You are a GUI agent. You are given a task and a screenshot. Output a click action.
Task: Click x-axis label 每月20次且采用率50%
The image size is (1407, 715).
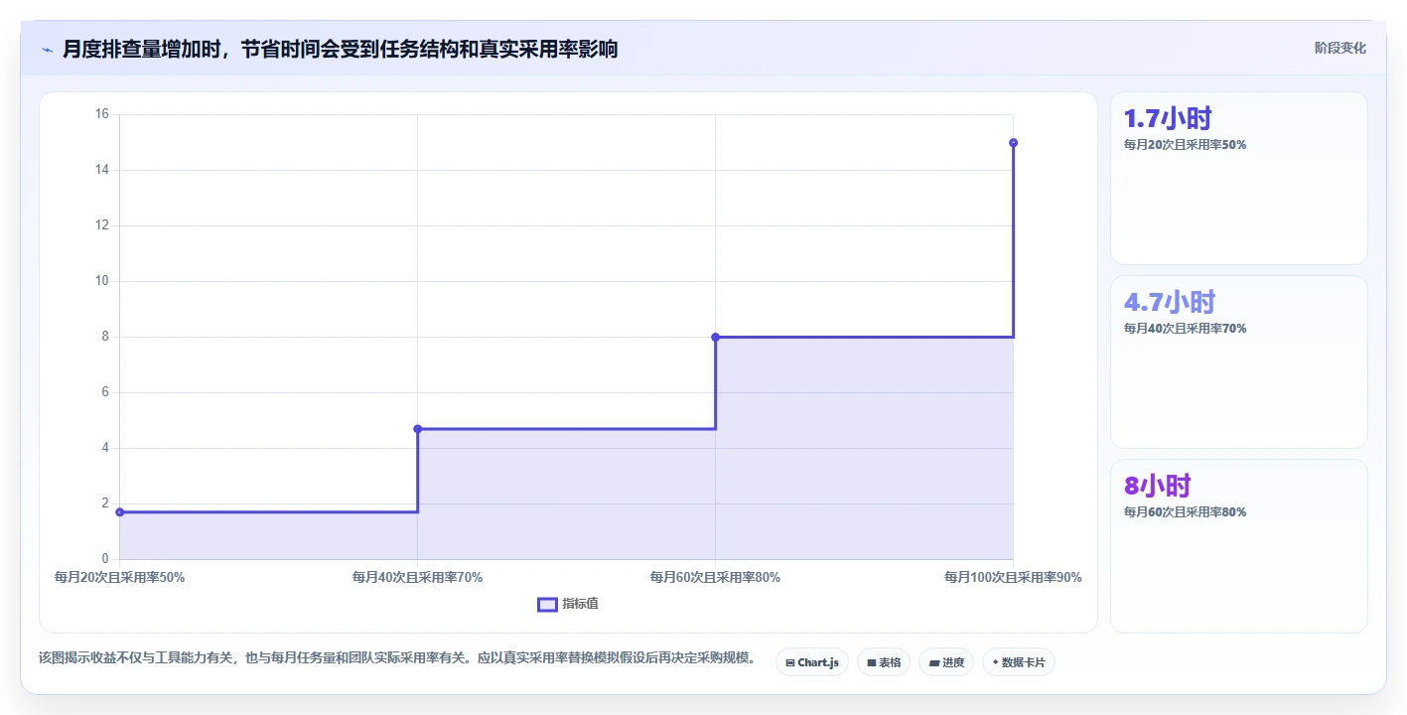tap(119, 577)
